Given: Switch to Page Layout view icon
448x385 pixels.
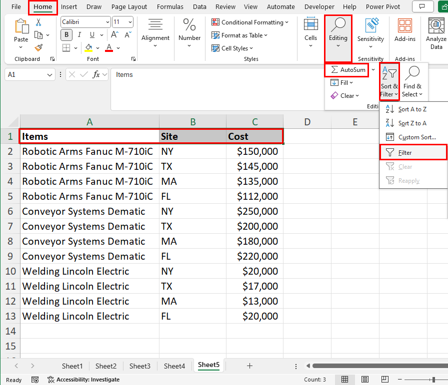Looking at the screenshot, I should (365, 380).
